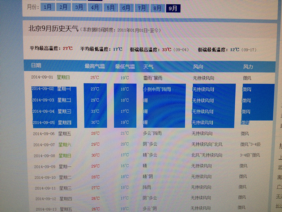282x212 pixels.
Task: Go to the 4月 month tab
Action: pos(95,7)
